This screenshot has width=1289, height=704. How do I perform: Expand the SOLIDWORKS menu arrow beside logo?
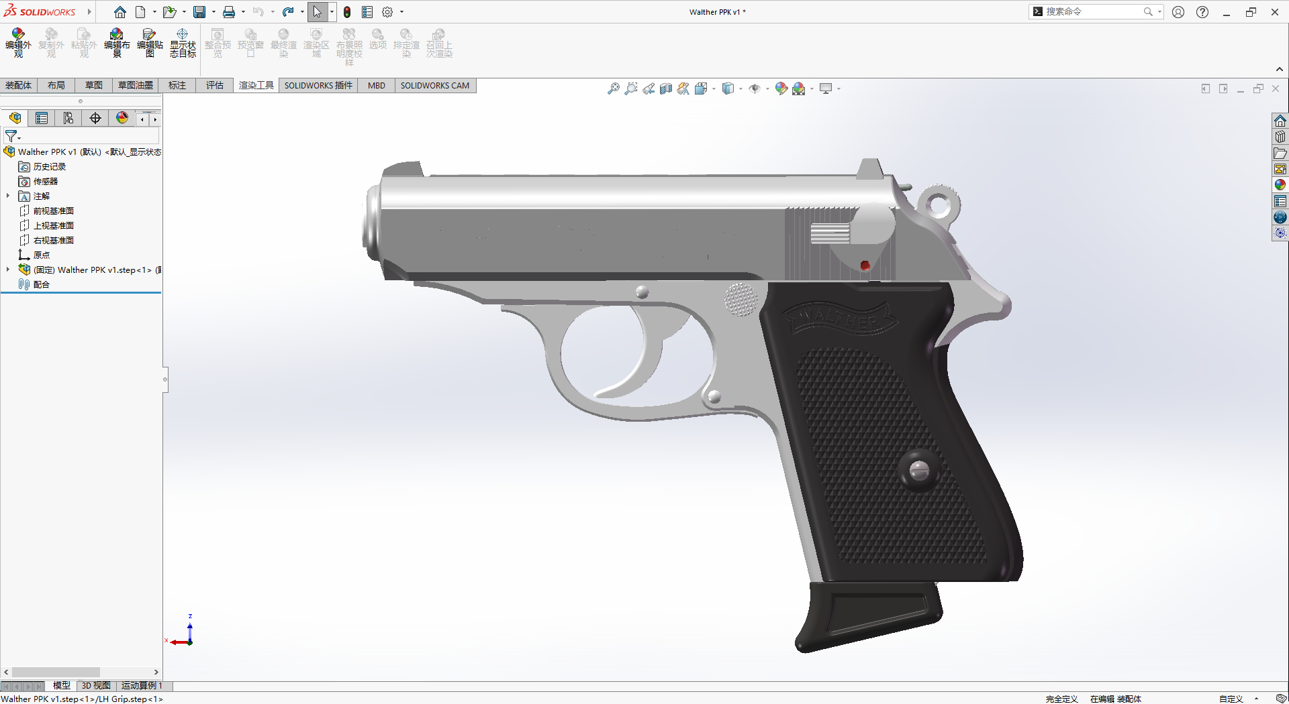[x=89, y=12]
